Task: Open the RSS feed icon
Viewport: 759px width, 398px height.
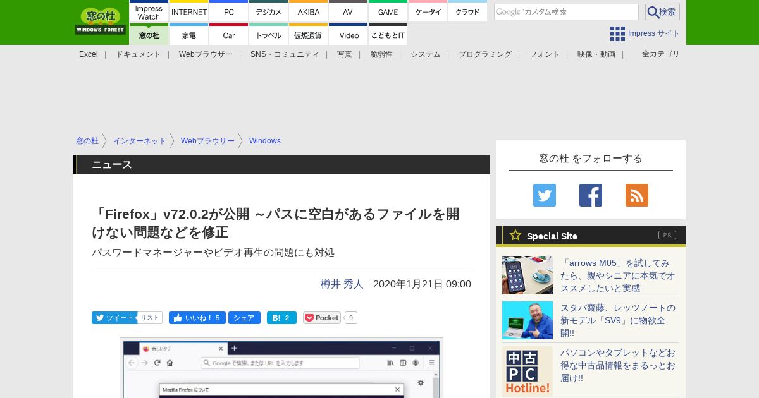Action: pyautogui.click(x=637, y=195)
